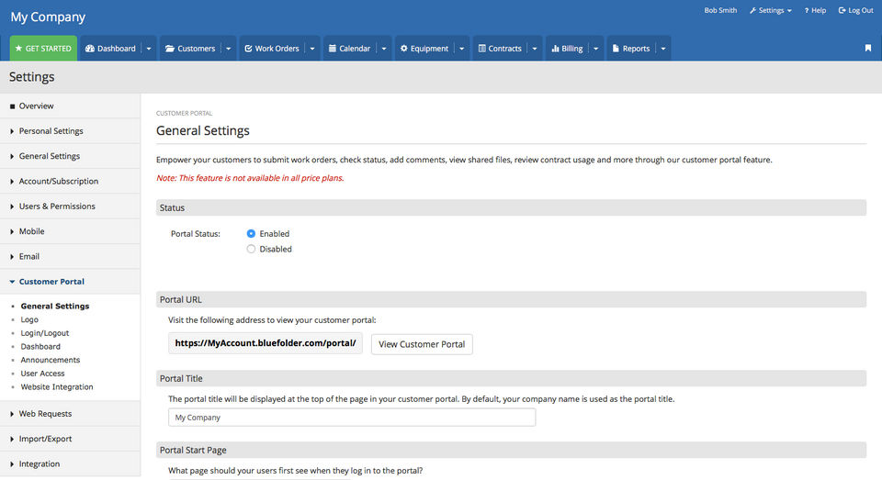This screenshot has height=480, width=882.
Task: Open the Website Integration sidebar item
Action: (57, 387)
